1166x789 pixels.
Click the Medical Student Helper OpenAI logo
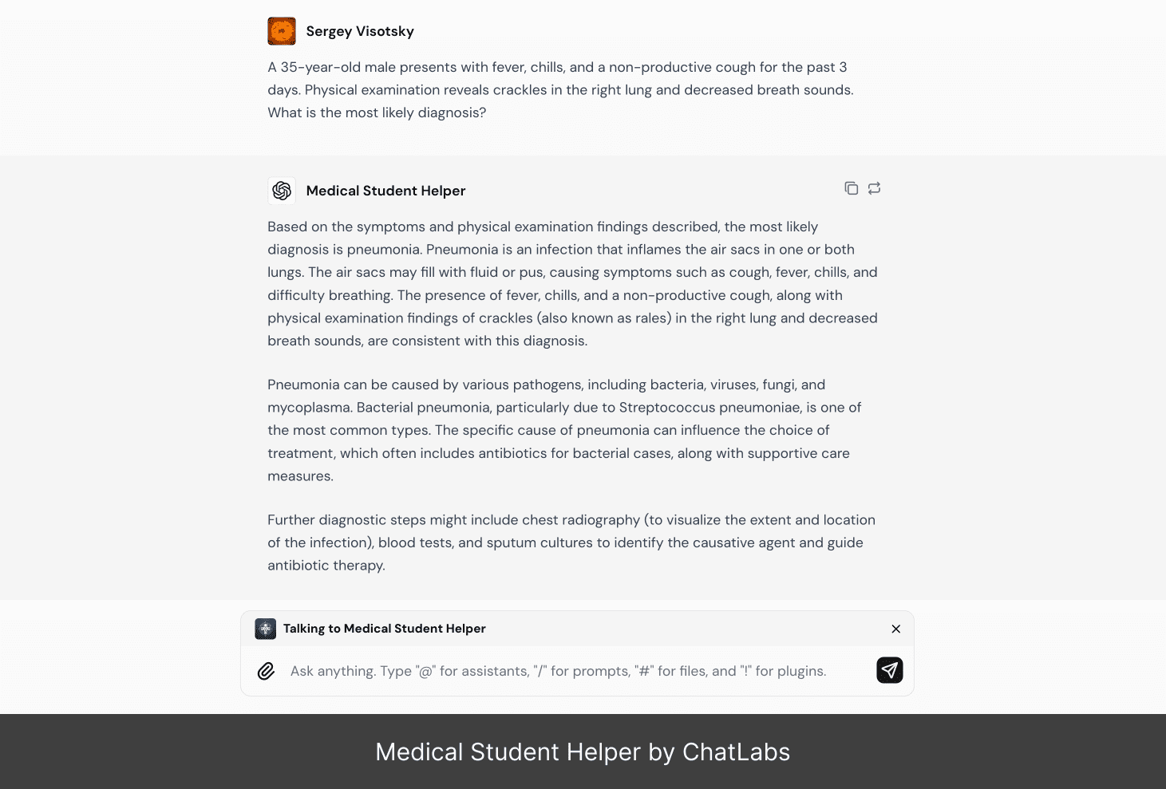tap(282, 191)
